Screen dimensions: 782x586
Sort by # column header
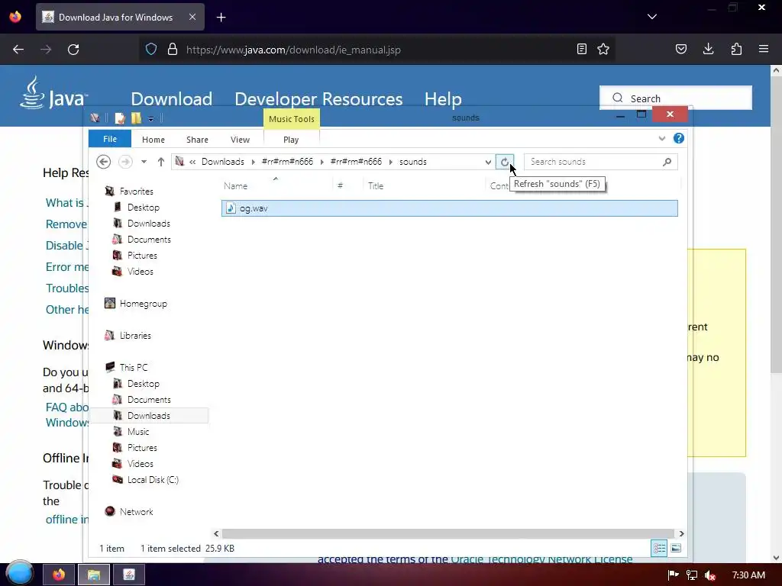(x=340, y=186)
